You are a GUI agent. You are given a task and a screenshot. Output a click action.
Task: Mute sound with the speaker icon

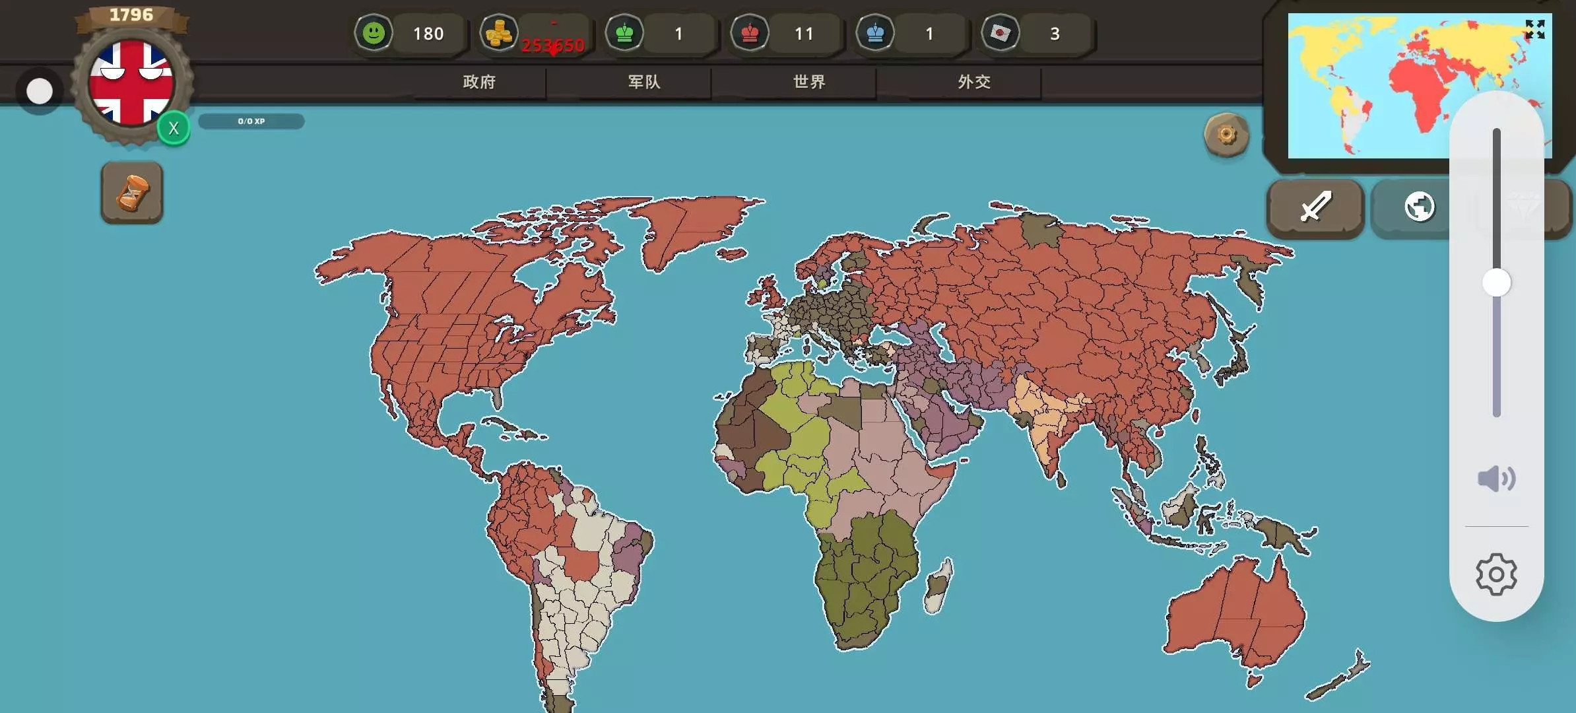(x=1496, y=479)
